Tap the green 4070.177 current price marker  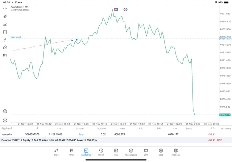(x=225, y=115)
